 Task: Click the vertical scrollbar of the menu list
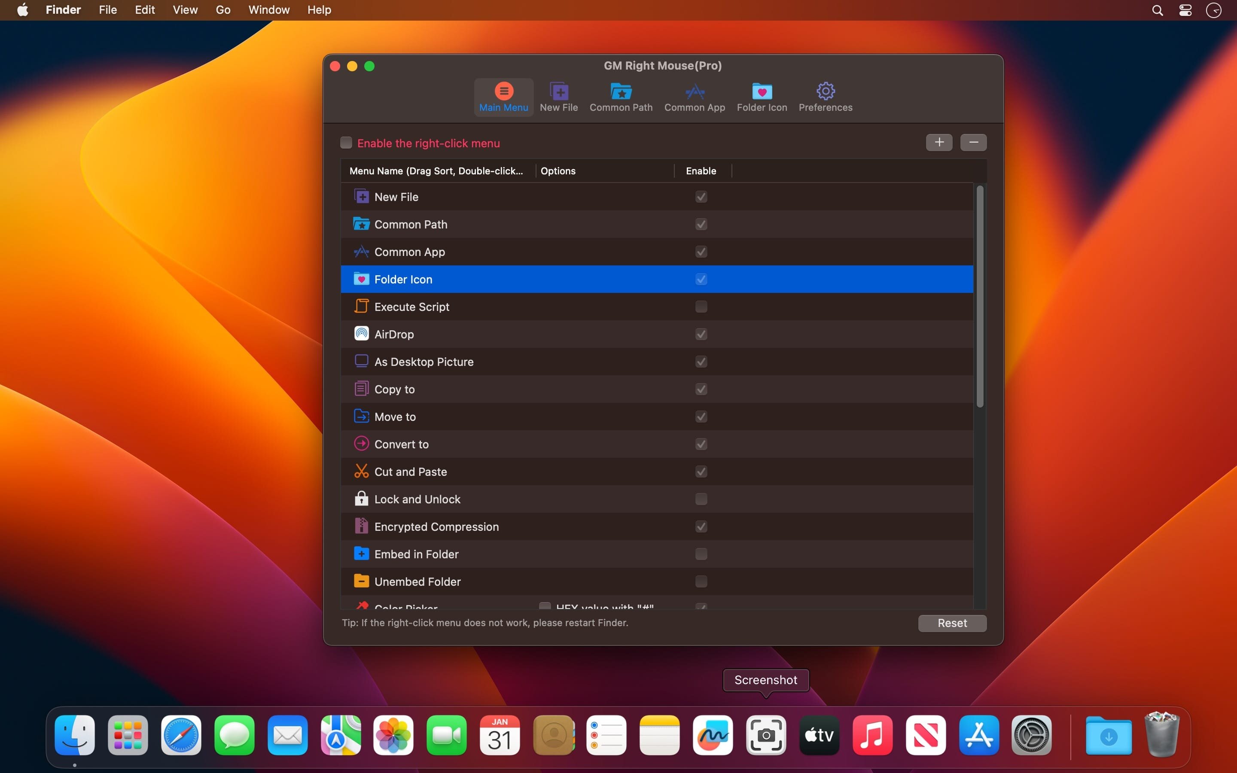pos(980,296)
